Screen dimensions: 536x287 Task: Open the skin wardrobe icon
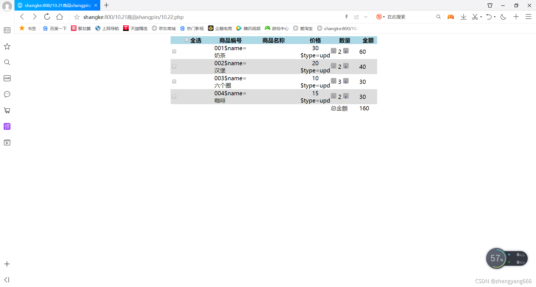point(490,5)
